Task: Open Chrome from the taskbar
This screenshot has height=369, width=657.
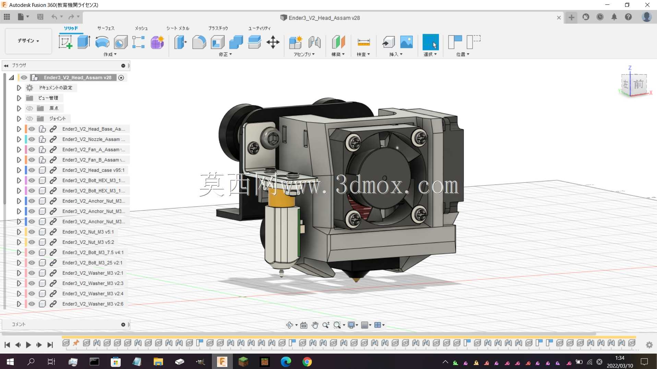Action: pyautogui.click(x=307, y=362)
